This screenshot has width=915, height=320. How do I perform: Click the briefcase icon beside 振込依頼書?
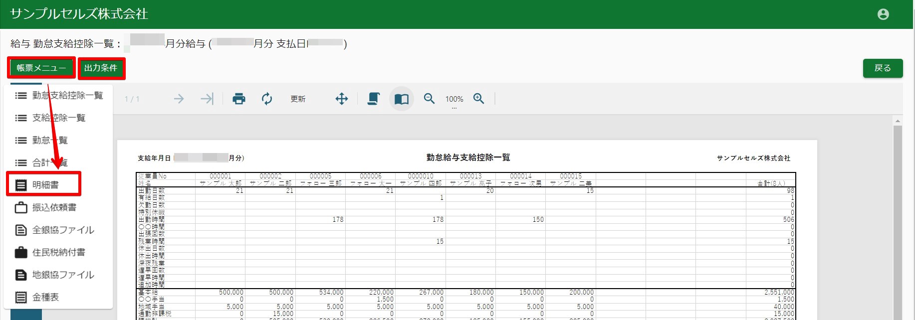(21, 207)
